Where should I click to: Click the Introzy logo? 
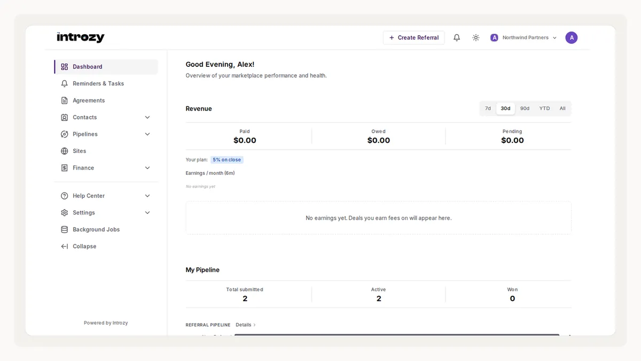click(x=81, y=37)
